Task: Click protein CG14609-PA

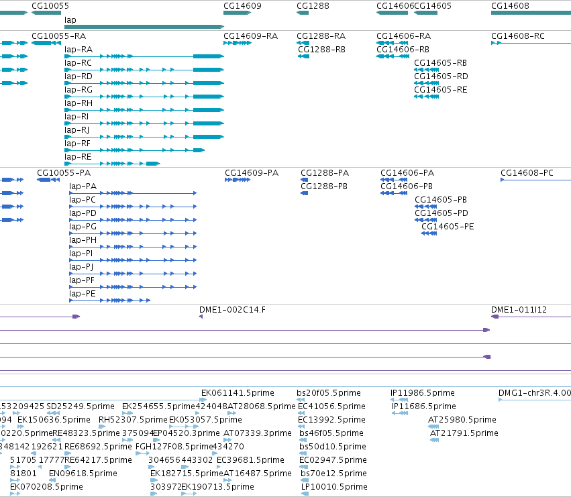Action: [238, 180]
